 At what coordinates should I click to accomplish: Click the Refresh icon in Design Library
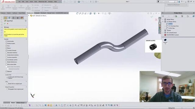coord(193,16)
